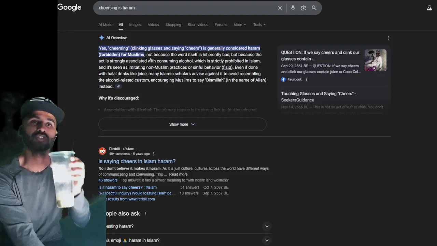
Task: Click the Facebook source icon
Action: (x=283, y=79)
